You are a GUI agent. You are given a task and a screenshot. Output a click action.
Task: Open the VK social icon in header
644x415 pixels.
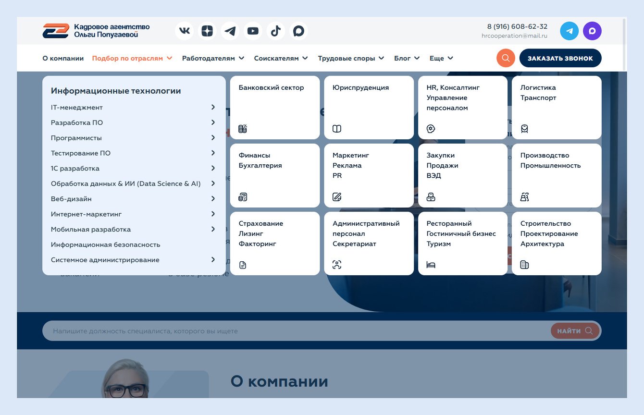click(184, 31)
